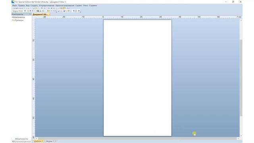Open the Файл menu
Viewport: 254px width, 143px height.
click(x=15, y=6)
